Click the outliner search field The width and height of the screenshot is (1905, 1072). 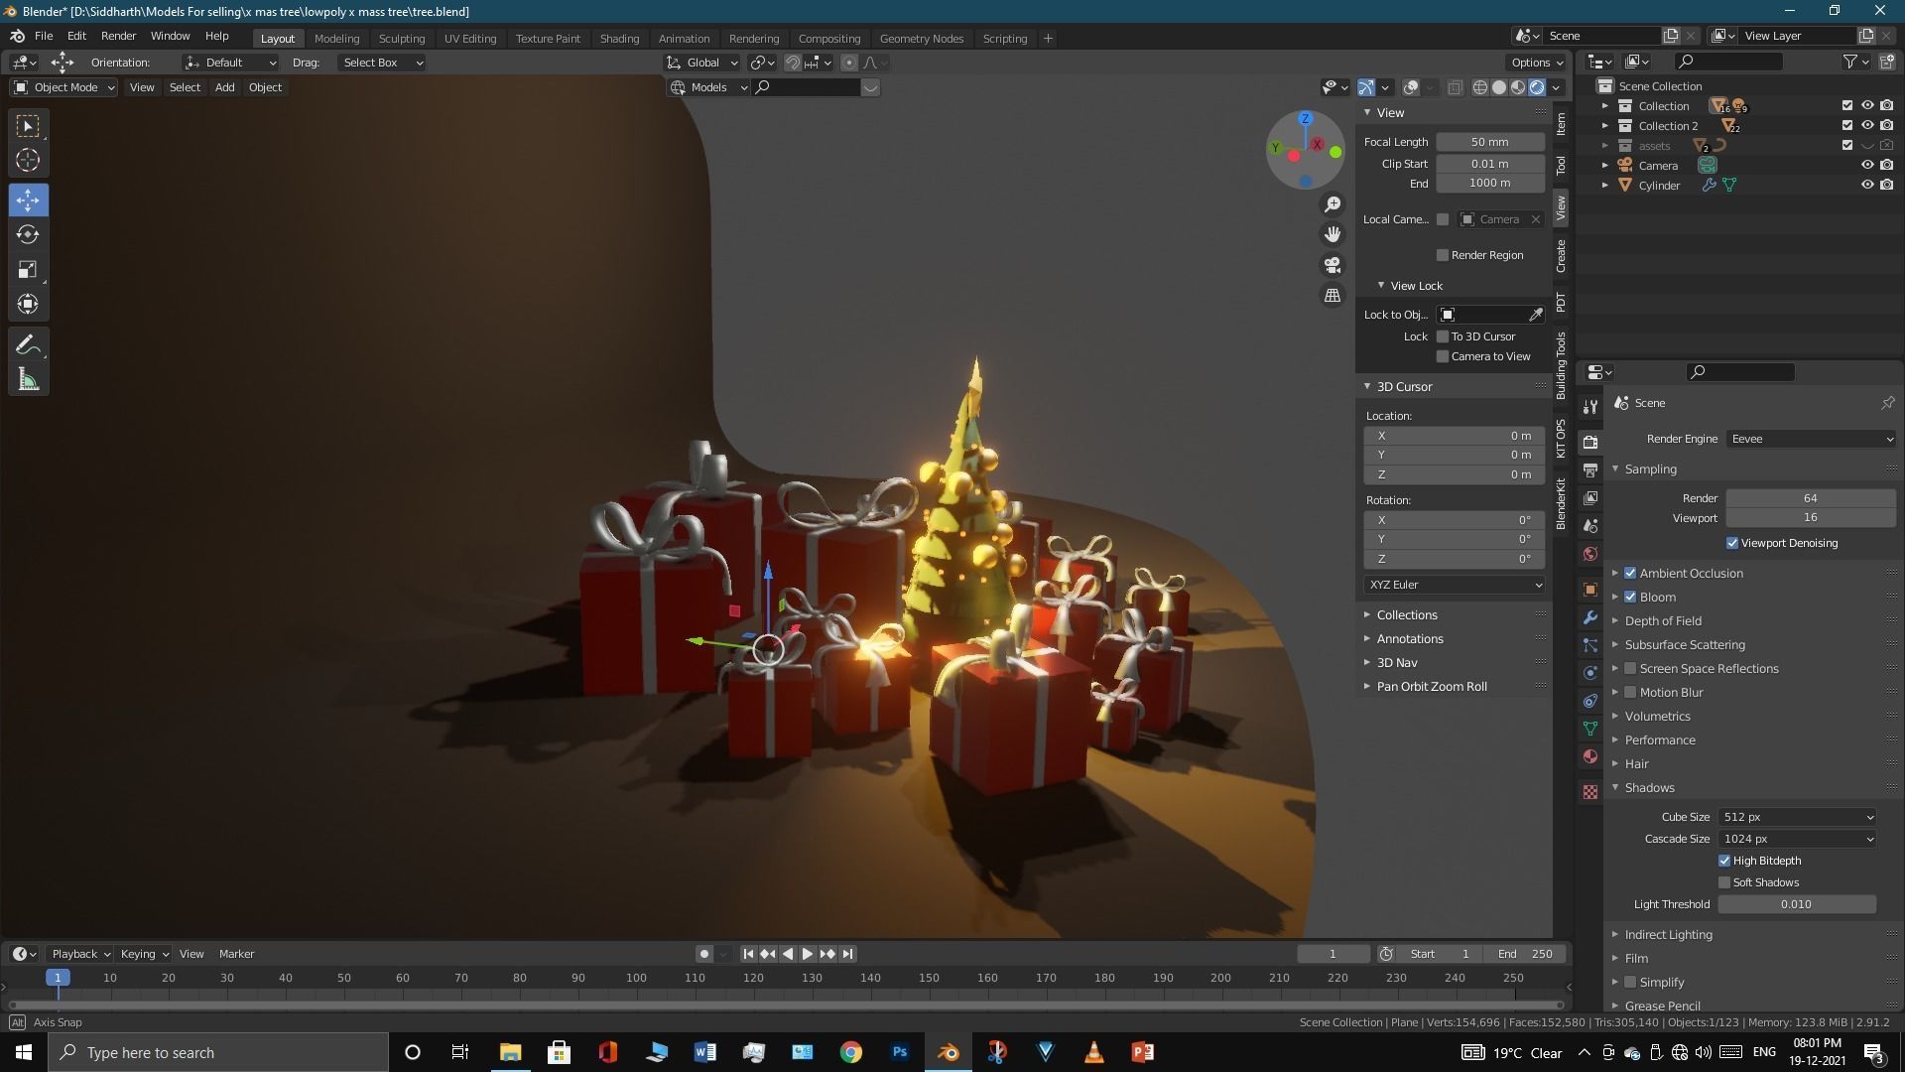(x=1726, y=62)
